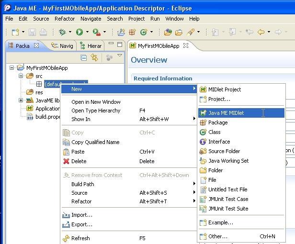Viewport: 295px width, 244px height.
Task: Click Open in New Window menu entry
Action: click(129, 102)
